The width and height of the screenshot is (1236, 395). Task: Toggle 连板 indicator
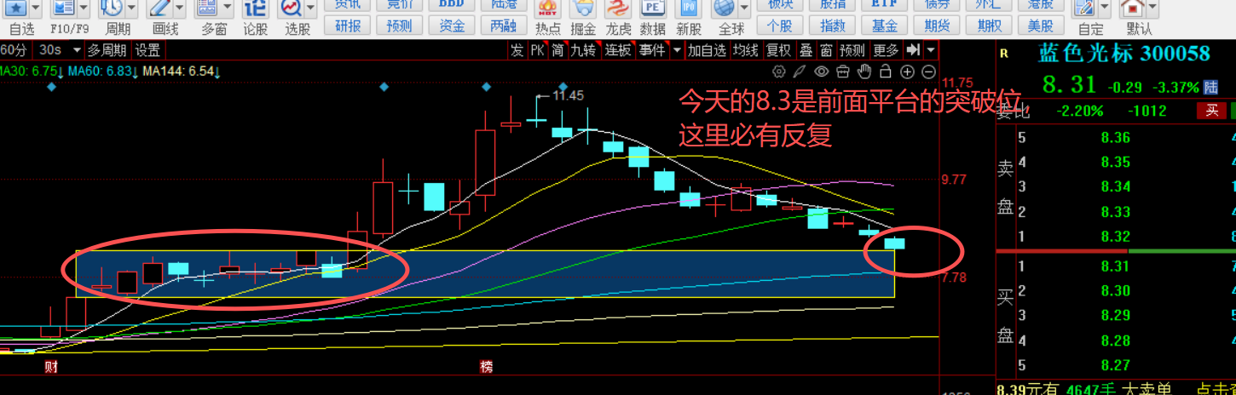click(x=619, y=50)
